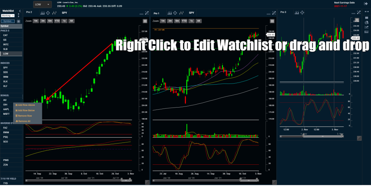
Task: Open right sidebar three-dot menu
Action: [x=367, y=12]
